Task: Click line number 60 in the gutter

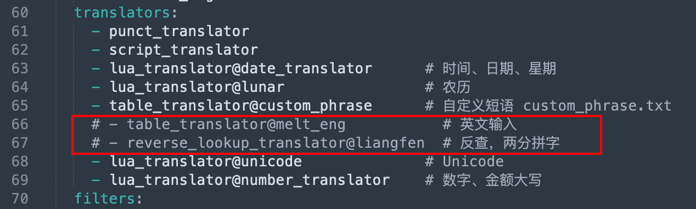Action: (19, 12)
